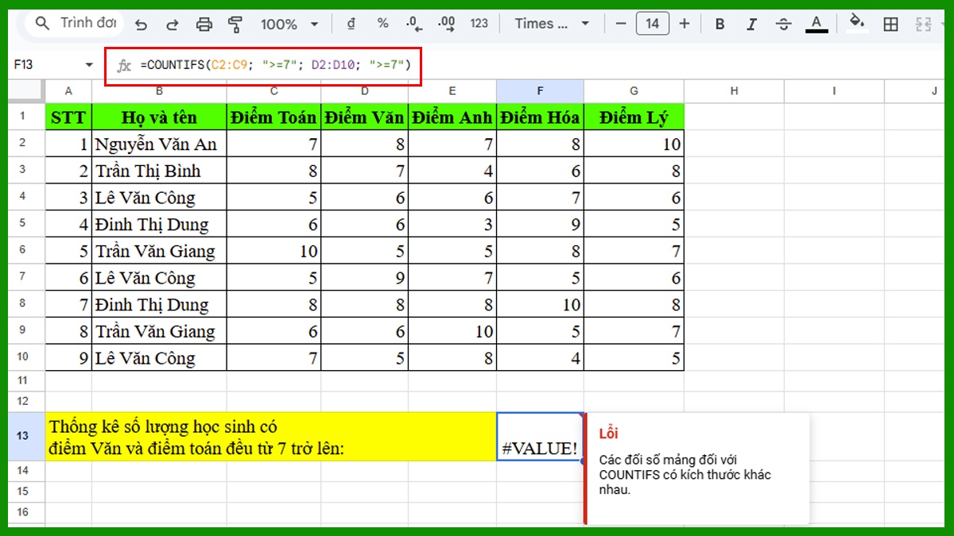Increase font size with the plus button
The height and width of the screenshot is (536, 954).
tap(684, 24)
